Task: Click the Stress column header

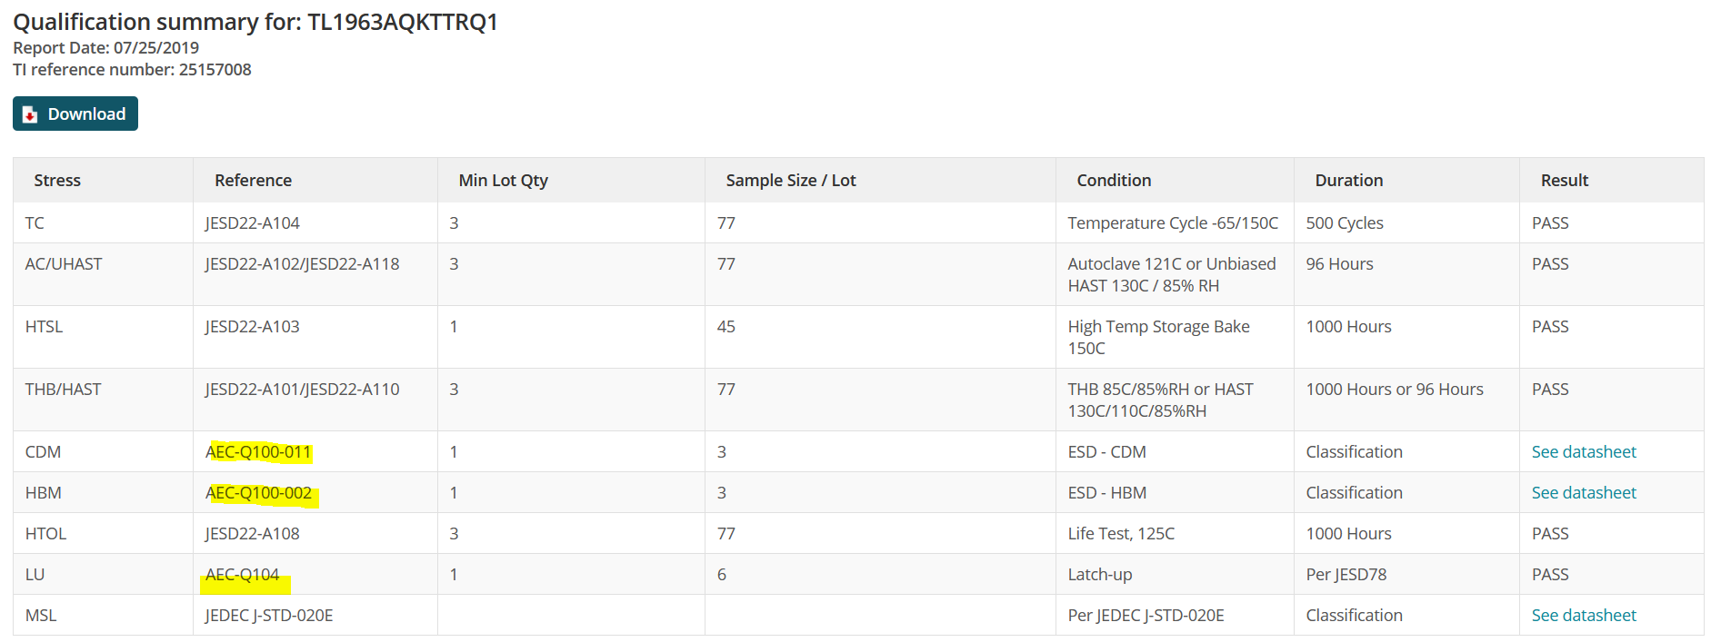Action: pos(57,181)
